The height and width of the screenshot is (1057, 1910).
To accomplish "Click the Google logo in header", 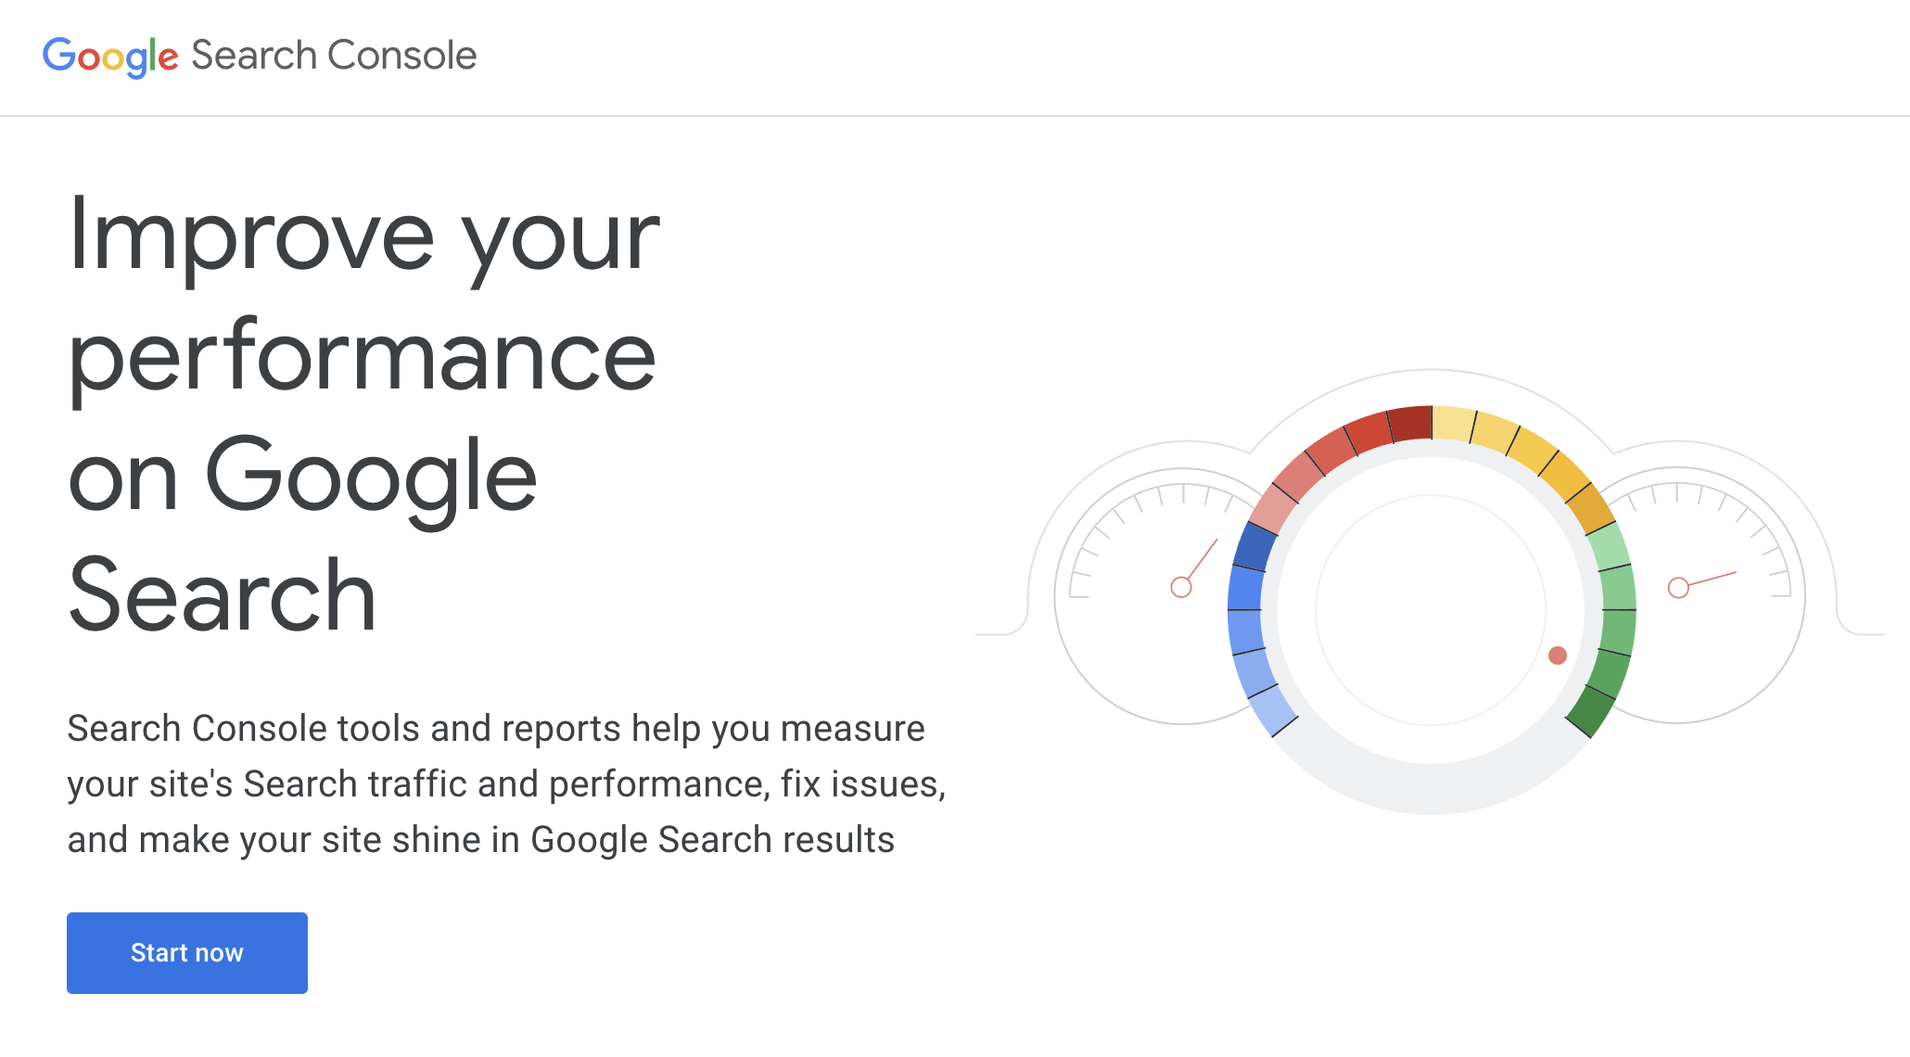I will click(x=110, y=57).
